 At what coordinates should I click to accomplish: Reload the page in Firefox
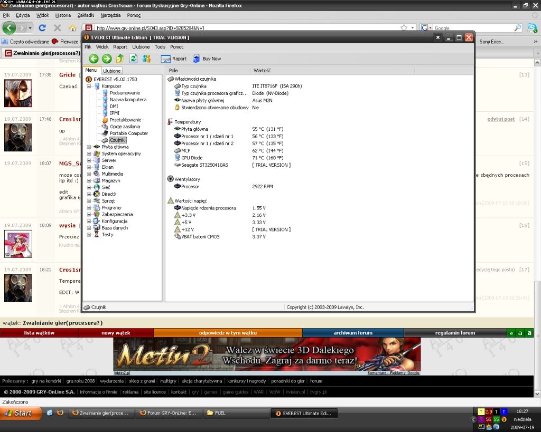(42, 28)
